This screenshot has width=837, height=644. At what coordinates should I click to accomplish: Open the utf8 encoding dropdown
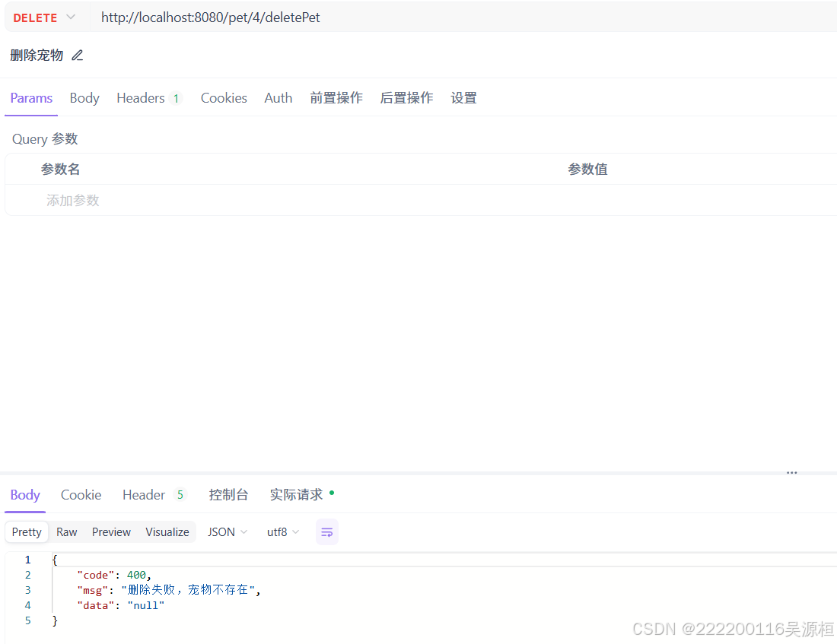tap(282, 531)
